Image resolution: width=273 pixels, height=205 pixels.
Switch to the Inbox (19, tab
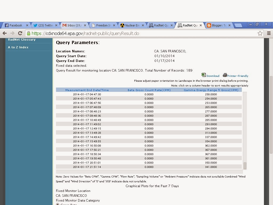(75, 25)
